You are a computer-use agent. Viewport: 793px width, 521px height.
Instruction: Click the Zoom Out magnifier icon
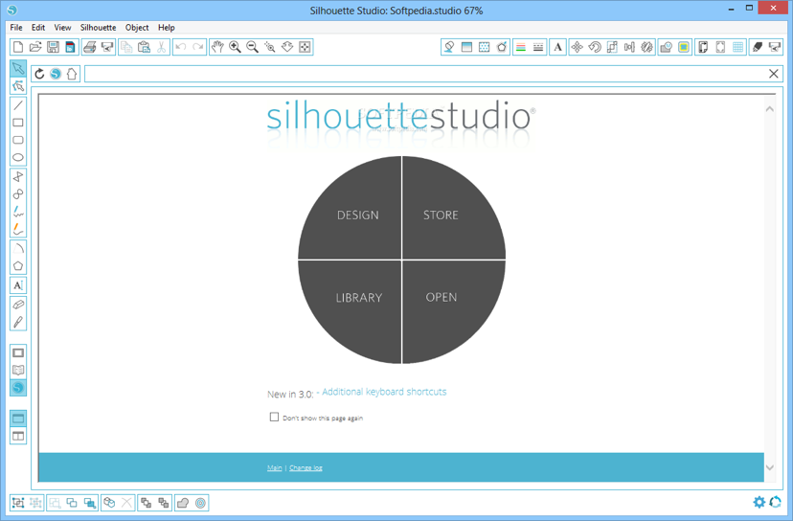point(253,47)
